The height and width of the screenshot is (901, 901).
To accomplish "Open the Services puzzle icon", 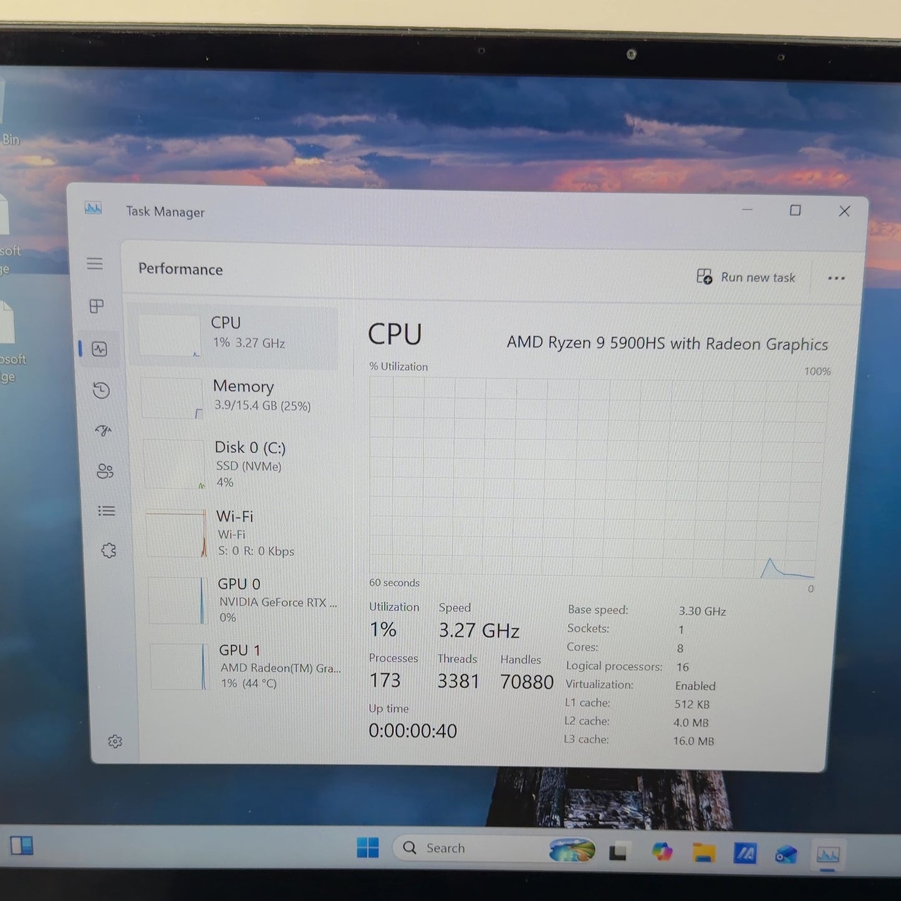I will click(109, 551).
